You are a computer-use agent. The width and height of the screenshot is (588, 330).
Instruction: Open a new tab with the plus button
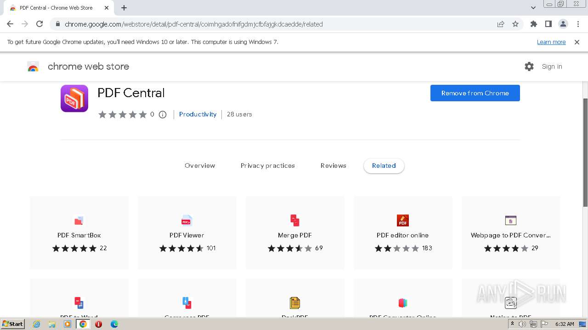tap(124, 8)
